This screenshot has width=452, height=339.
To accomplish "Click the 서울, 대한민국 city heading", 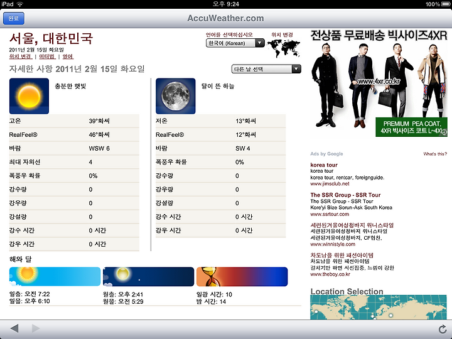I will click(51, 38).
